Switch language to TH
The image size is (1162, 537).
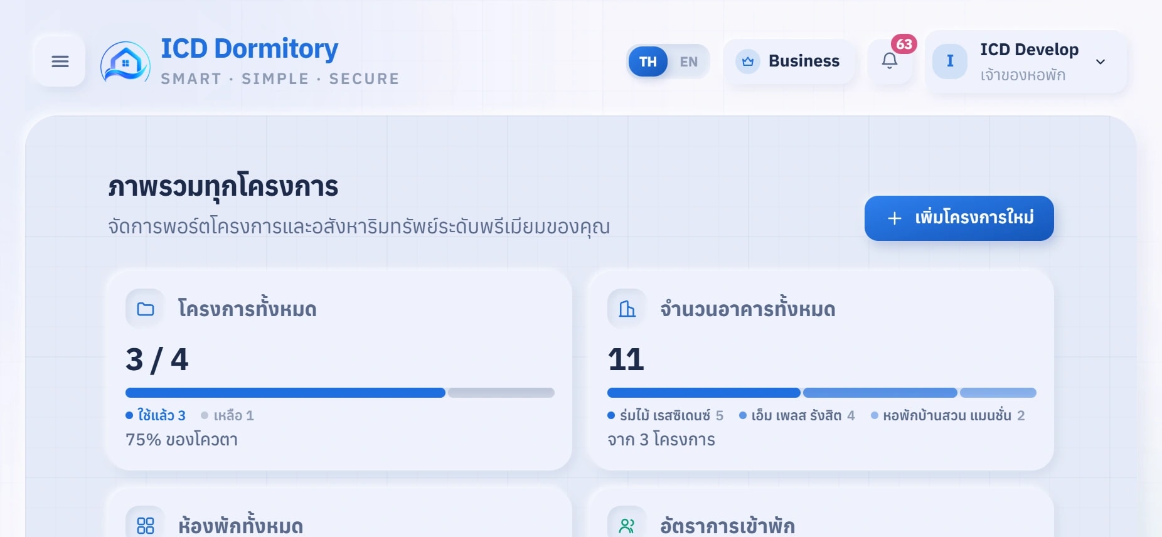coord(648,61)
